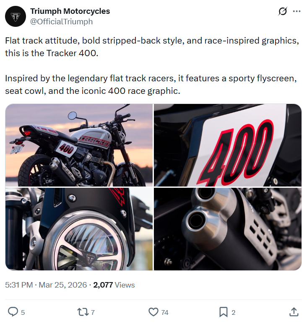Screen dimensions: 304x324
Task: Open the three-dot more options menu
Action: [296, 12]
